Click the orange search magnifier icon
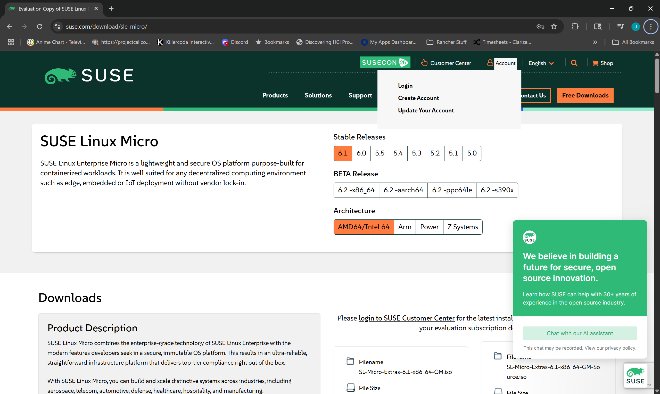660x394 pixels. pyautogui.click(x=574, y=63)
